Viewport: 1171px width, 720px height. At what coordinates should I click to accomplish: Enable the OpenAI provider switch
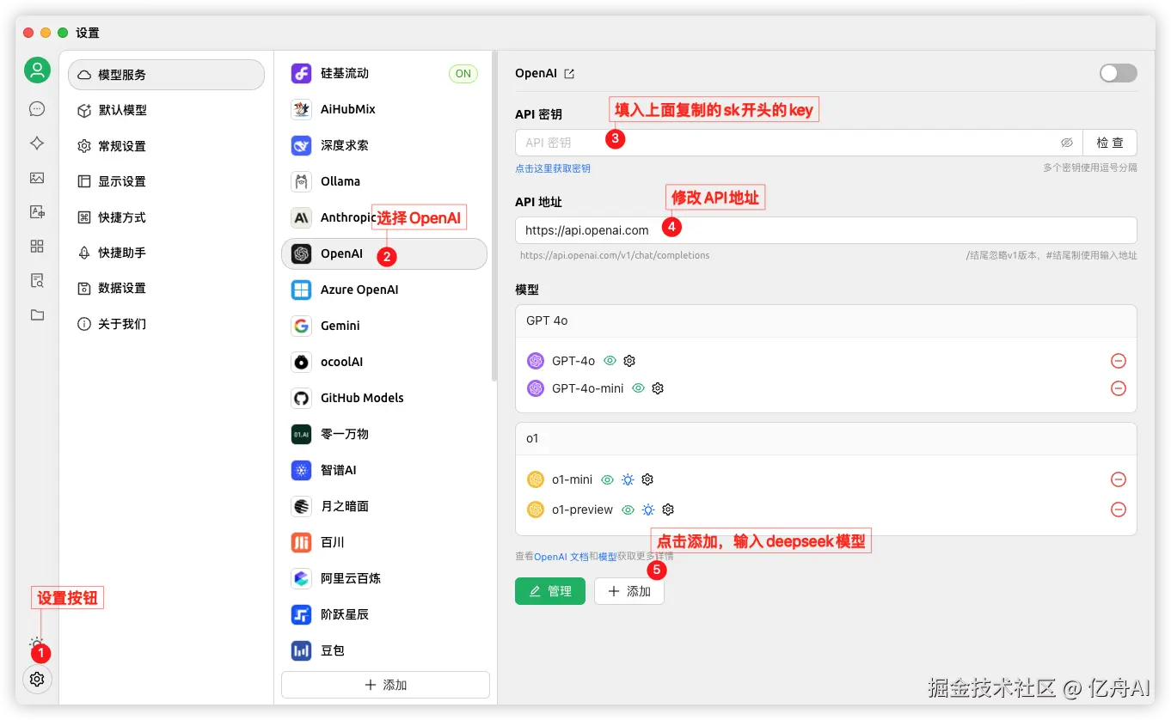click(1119, 73)
